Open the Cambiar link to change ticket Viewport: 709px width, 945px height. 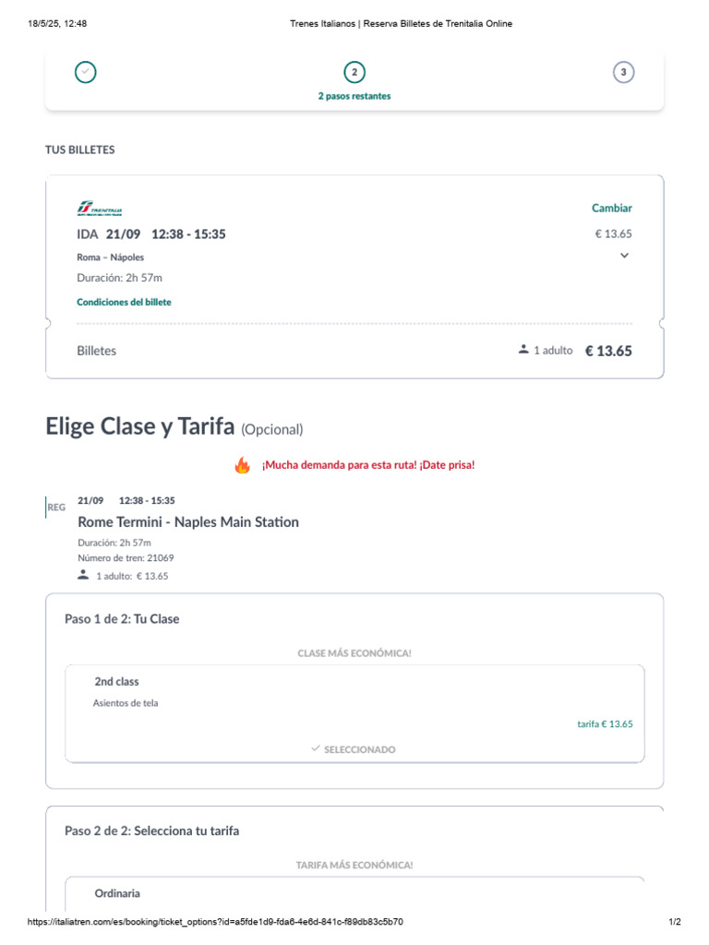click(x=612, y=209)
